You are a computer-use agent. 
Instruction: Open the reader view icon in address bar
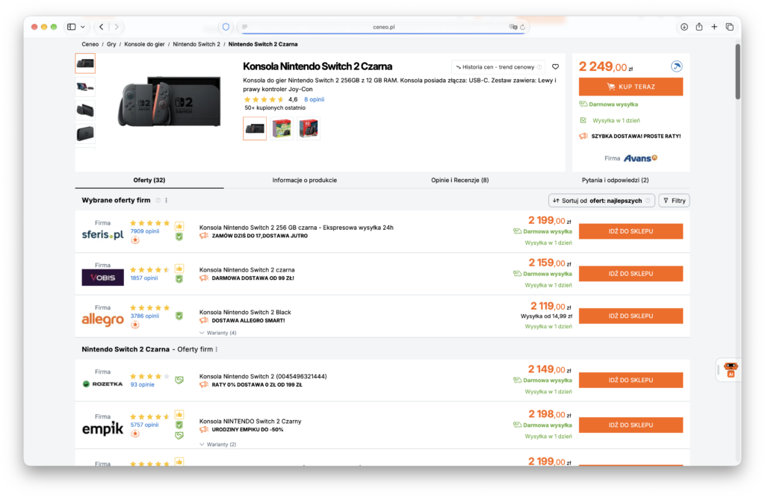[x=245, y=27]
